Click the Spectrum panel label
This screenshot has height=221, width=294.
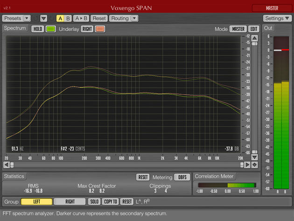pos(15,28)
